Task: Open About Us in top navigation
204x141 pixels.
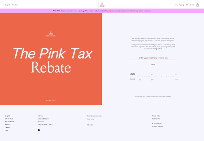Action: [15, 5]
